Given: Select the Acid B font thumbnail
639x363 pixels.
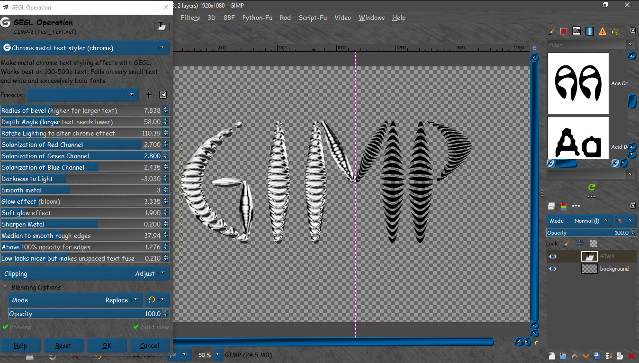Looking at the screenshot, I should coord(578,137).
